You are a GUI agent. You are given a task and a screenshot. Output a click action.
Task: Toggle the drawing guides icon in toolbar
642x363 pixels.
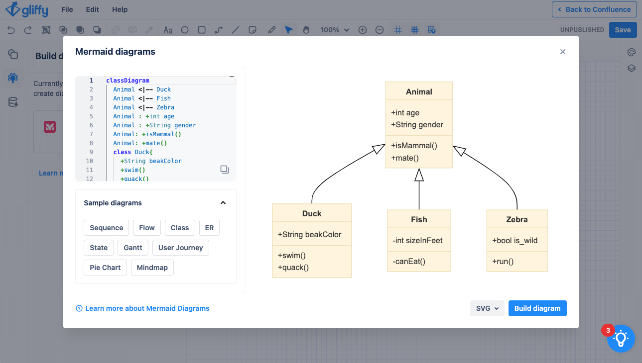[397, 30]
